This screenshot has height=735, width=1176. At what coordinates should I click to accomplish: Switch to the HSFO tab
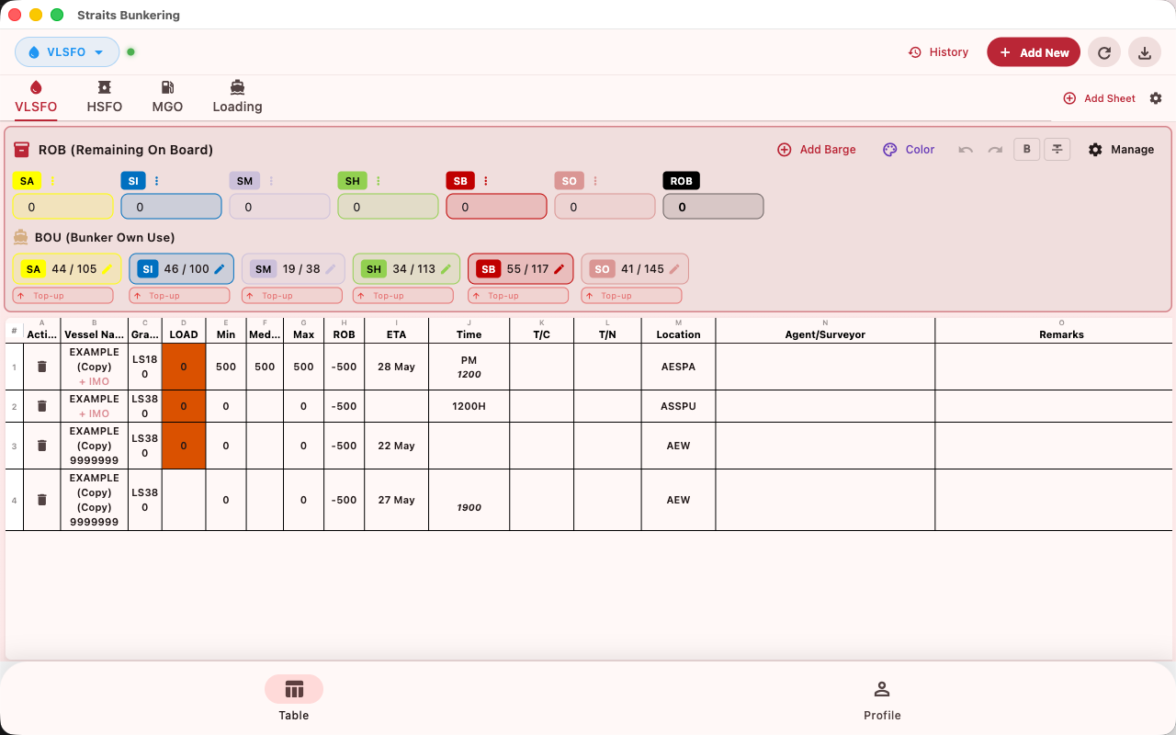tap(105, 97)
